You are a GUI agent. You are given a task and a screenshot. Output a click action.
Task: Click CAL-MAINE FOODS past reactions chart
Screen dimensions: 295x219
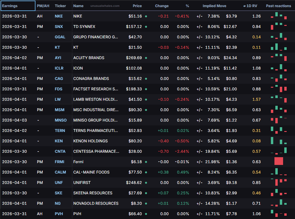(279, 172)
